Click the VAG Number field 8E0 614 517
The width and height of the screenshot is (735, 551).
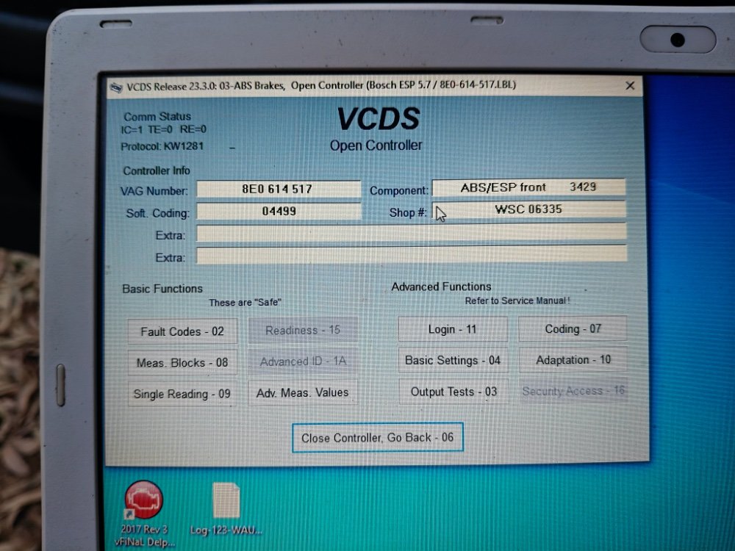(279, 190)
